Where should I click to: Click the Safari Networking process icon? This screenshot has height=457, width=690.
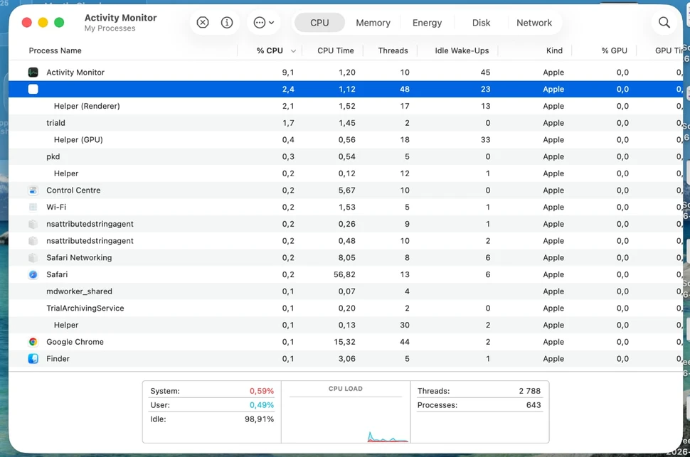point(33,258)
